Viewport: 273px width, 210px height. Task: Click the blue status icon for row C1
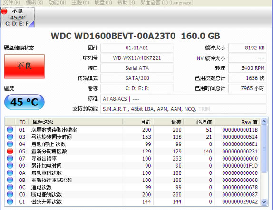[x=10, y=201]
